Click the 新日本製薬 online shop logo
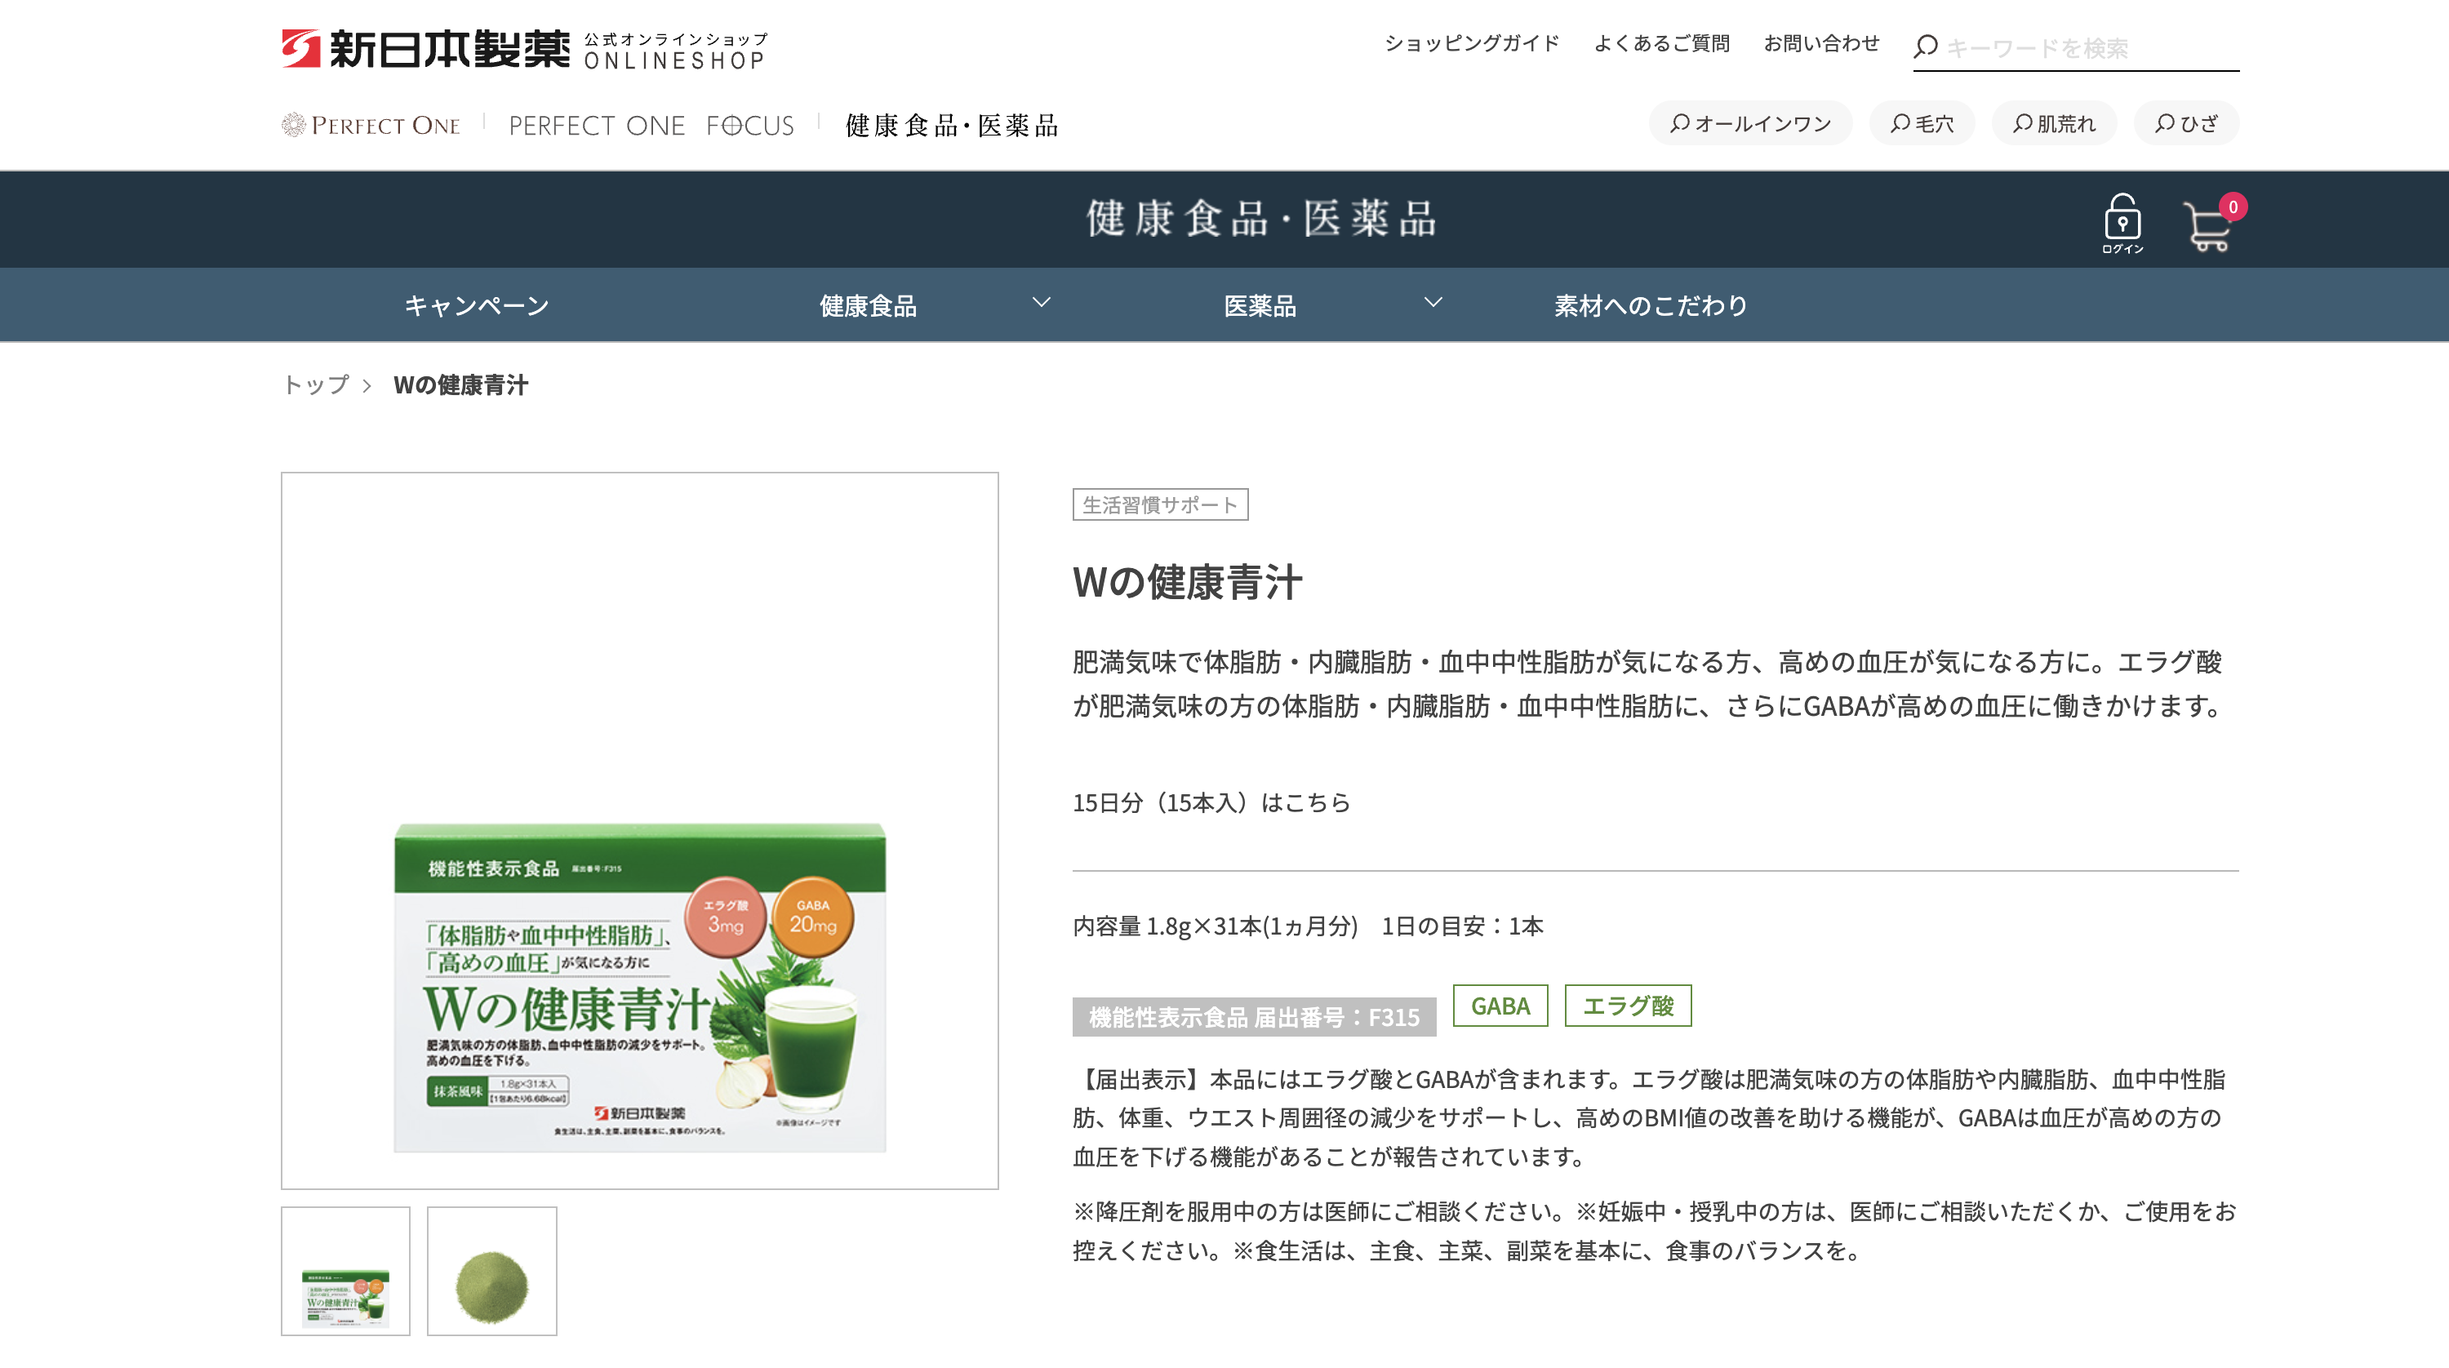The width and height of the screenshot is (2449, 1368). coord(524,50)
